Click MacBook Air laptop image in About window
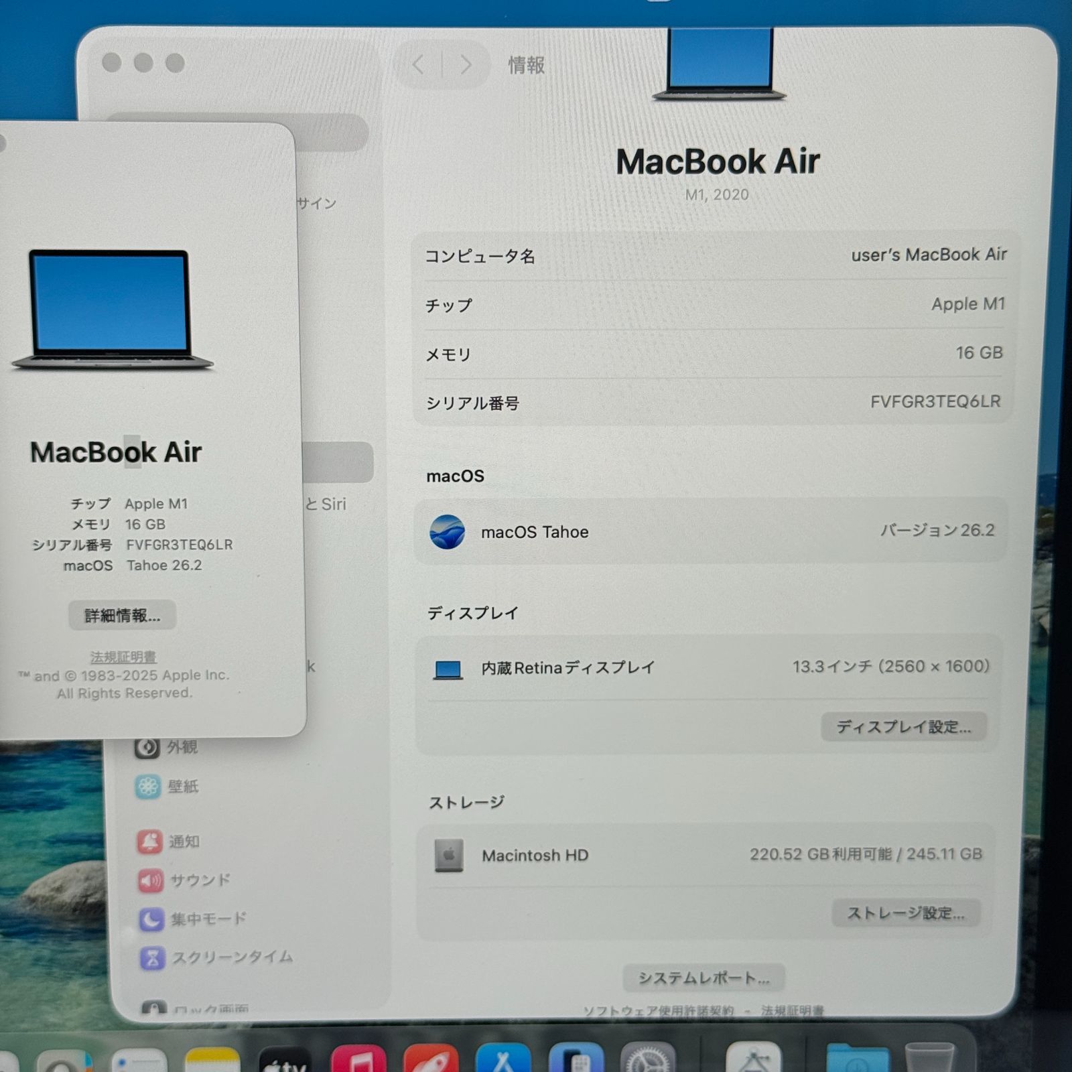The width and height of the screenshot is (1072, 1072). tap(112, 310)
